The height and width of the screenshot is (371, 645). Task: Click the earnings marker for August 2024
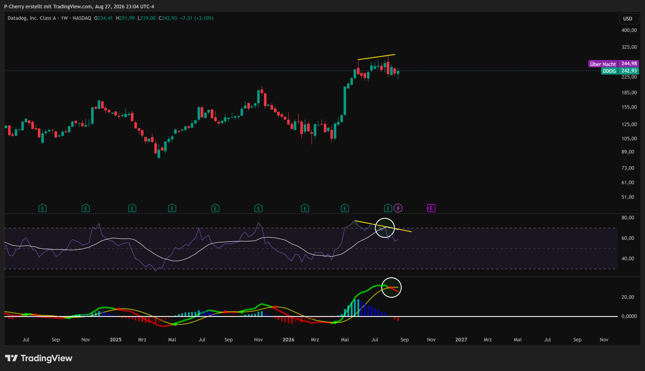click(43, 208)
